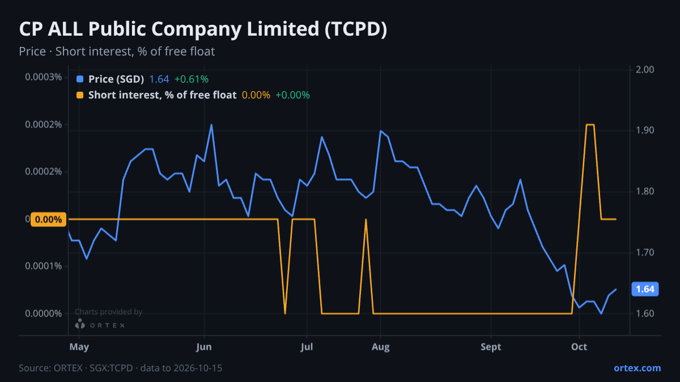Select the May x-axis label
Screen dimensions: 680x382
[x=79, y=347]
